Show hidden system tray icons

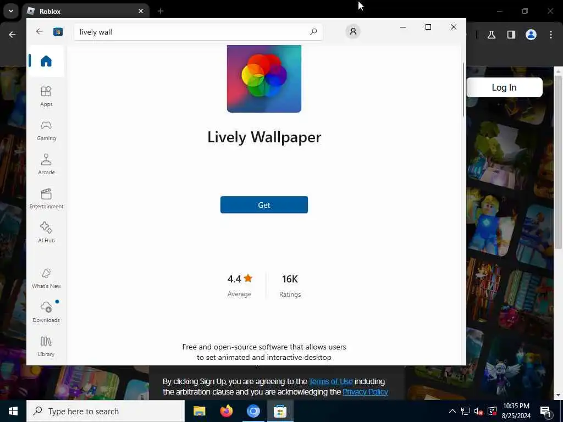click(452, 411)
